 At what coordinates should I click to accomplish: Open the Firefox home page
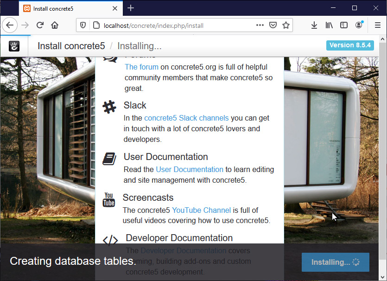(x=55, y=26)
